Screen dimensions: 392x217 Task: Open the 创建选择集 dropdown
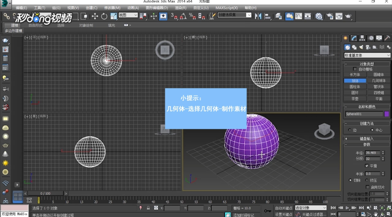(234, 15)
